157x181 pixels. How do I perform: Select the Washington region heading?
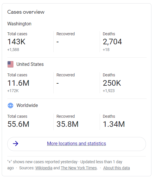pyautogui.click(x=20, y=24)
